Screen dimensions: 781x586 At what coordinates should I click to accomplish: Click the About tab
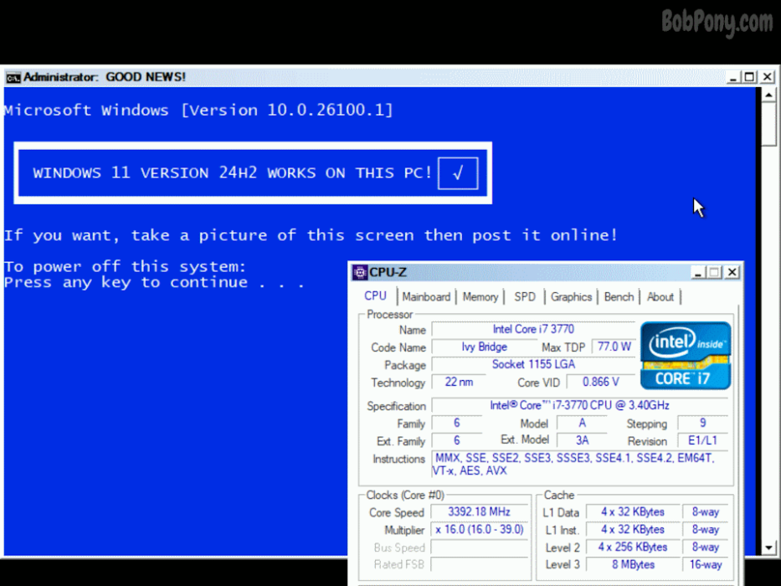click(660, 296)
